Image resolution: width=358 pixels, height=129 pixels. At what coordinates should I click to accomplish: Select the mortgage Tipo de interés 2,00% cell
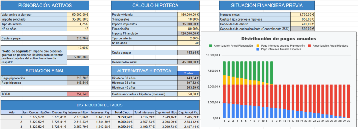click(188, 38)
